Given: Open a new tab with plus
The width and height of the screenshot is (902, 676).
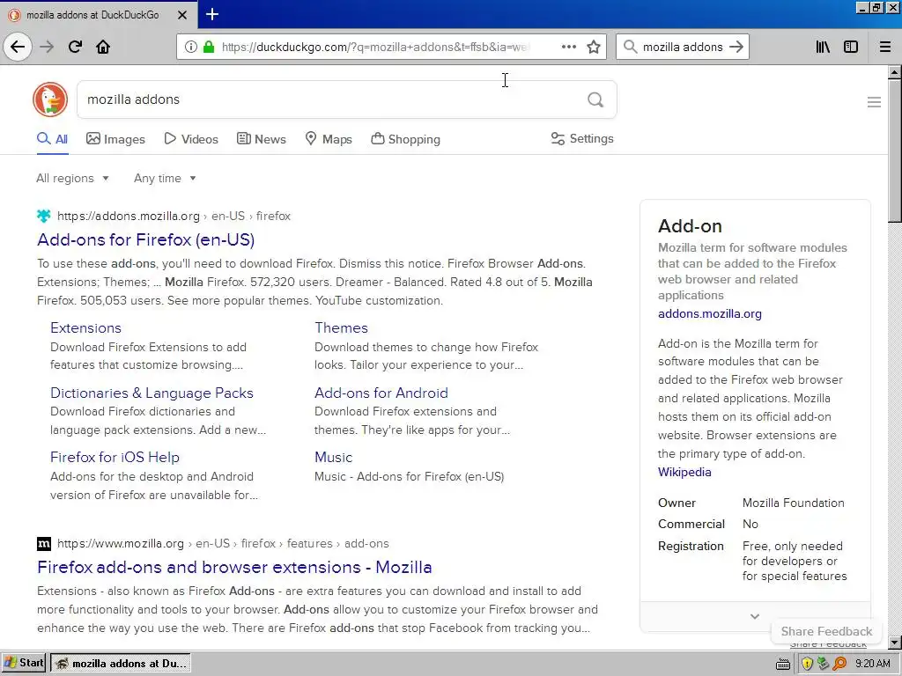Looking at the screenshot, I should pyautogui.click(x=212, y=14).
